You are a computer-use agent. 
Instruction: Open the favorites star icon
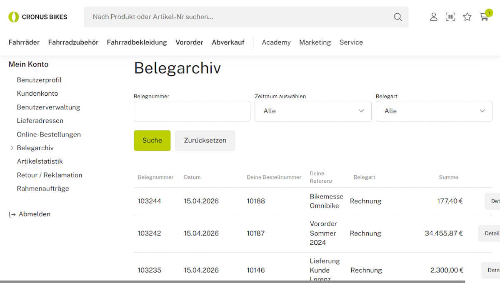tap(467, 17)
